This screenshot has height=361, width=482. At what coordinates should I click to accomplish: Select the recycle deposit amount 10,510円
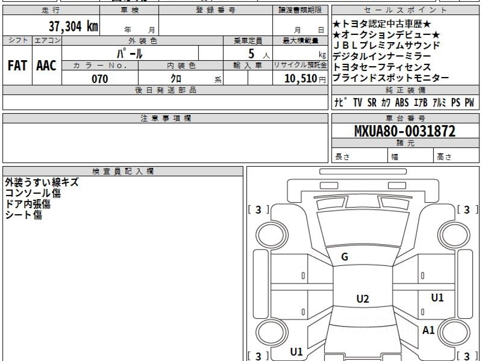[x=305, y=79]
